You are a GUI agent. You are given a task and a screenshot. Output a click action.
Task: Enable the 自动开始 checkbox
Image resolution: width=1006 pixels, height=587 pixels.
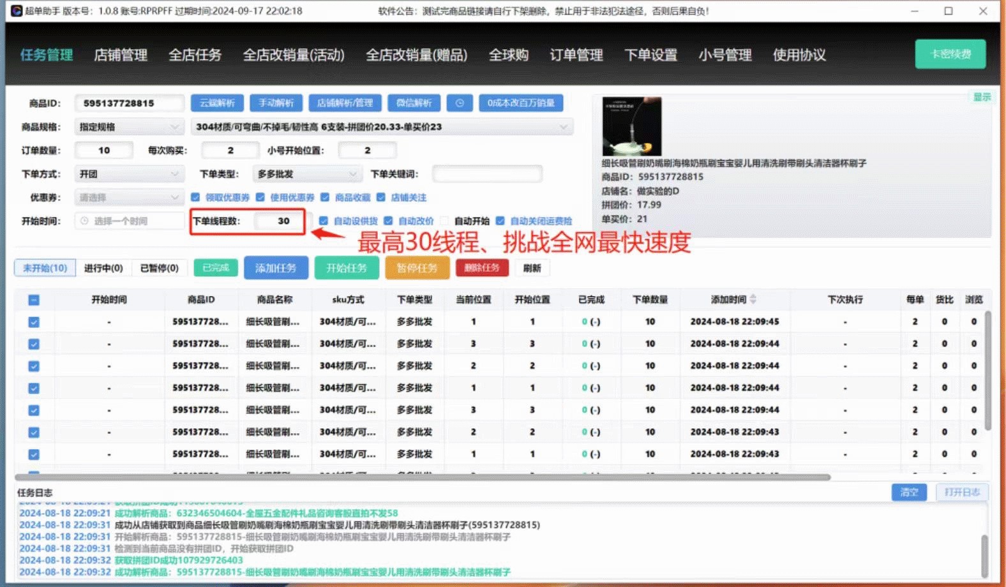pos(445,221)
